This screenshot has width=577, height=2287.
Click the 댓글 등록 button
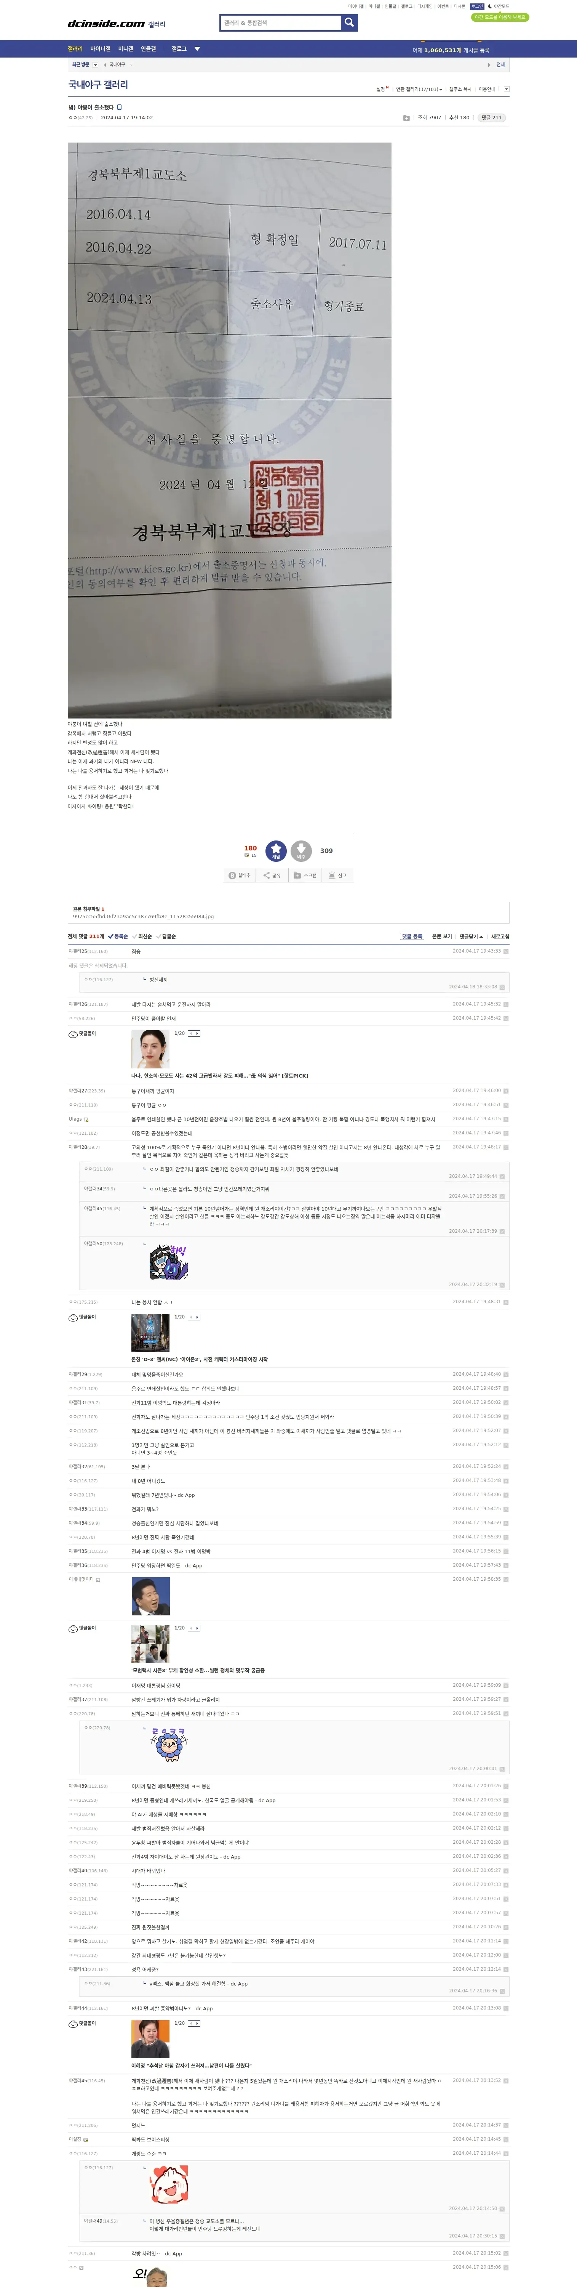pos(412,936)
